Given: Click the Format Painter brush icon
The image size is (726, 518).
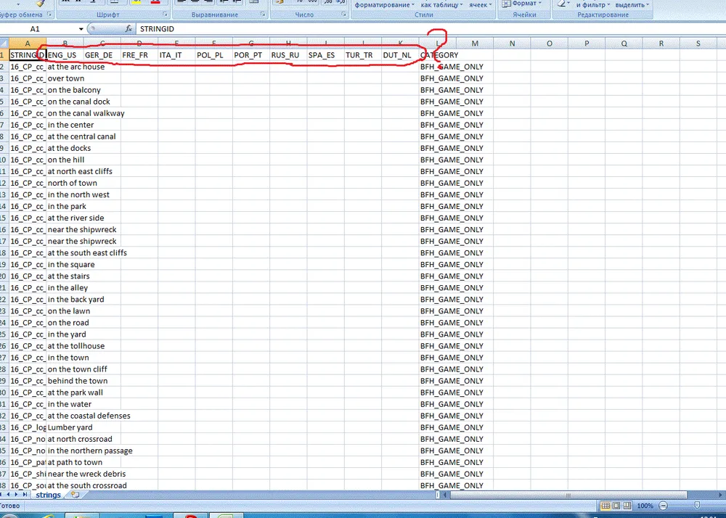Looking at the screenshot, I should 40,4.
